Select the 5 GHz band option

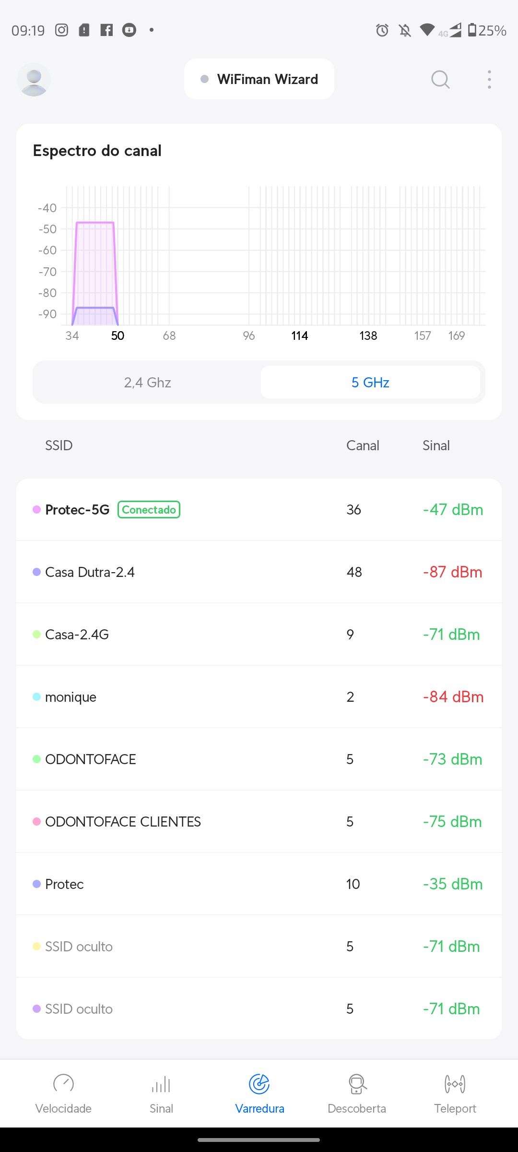point(370,383)
